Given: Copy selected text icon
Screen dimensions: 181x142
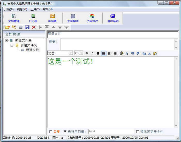Looking at the screenshot, I should [x=144, y=53].
